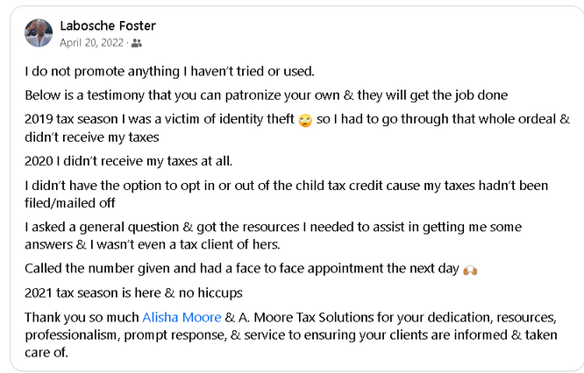Click the friends audience icon beside the date

pos(136,42)
